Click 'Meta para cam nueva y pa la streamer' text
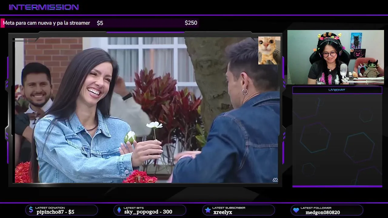 point(46,23)
